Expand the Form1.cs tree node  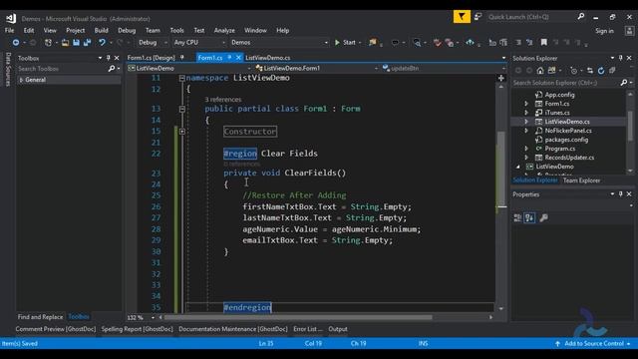pos(526,104)
